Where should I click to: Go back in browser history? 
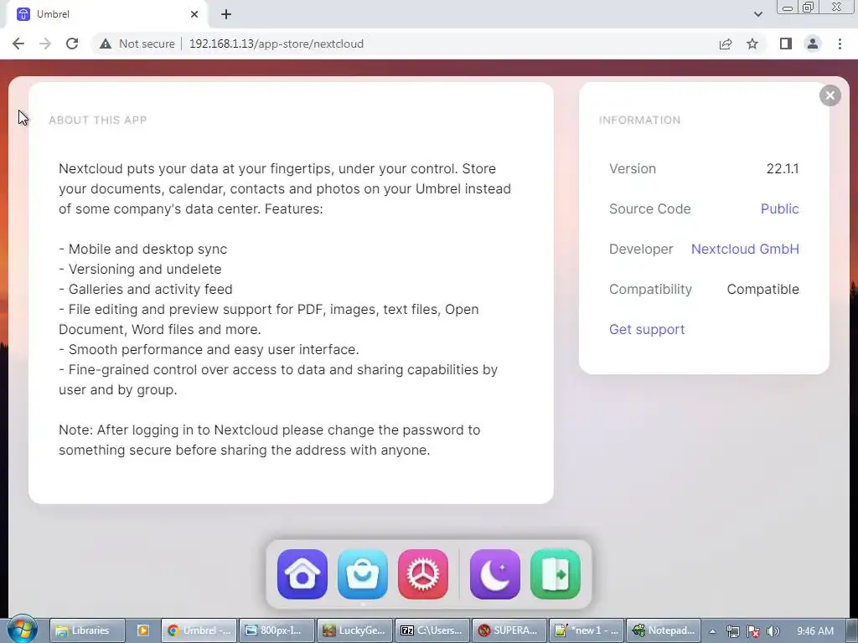point(18,44)
